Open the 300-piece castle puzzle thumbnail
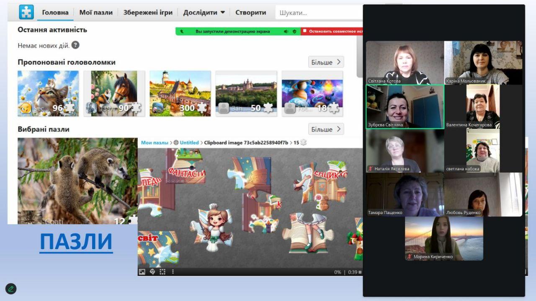 [x=180, y=93]
